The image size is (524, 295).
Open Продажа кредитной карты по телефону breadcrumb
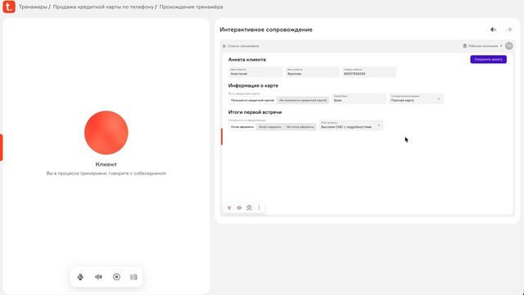[103, 7]
